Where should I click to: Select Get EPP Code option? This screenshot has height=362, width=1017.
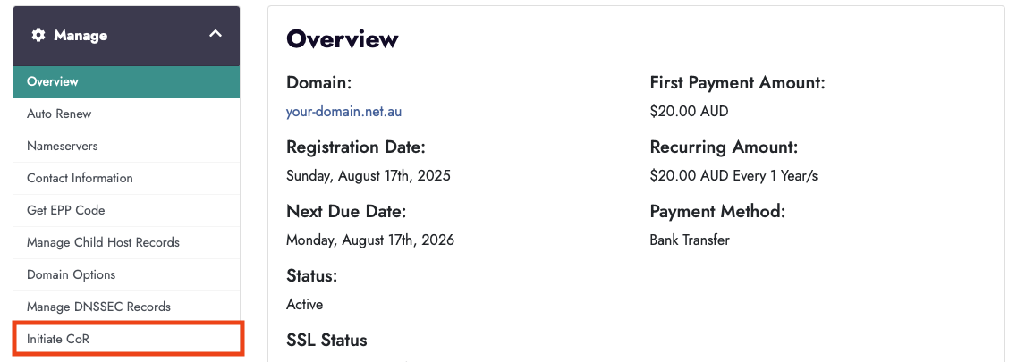(66, 210)
